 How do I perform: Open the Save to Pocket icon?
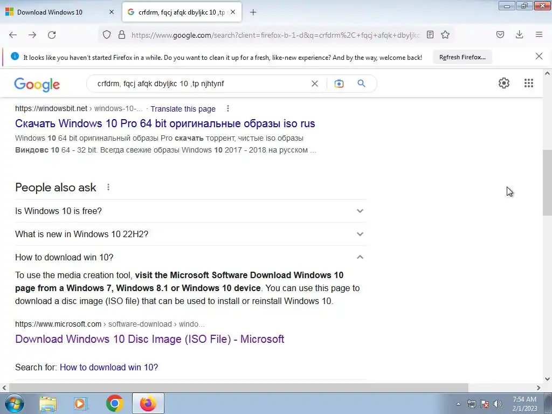click(500, 34)
